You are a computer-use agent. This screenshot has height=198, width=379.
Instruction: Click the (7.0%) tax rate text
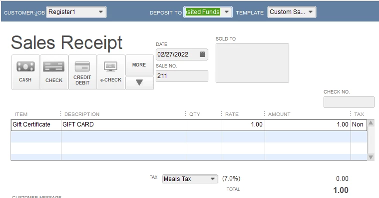231,178
